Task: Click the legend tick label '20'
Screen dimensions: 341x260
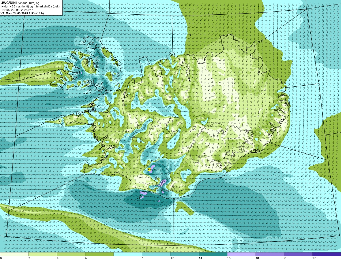Action: pos(286,258)
